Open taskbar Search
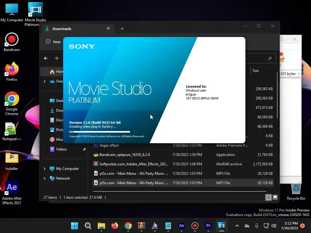Image resolution: width=311 pixels, height=233 pixels. (88, 226)
